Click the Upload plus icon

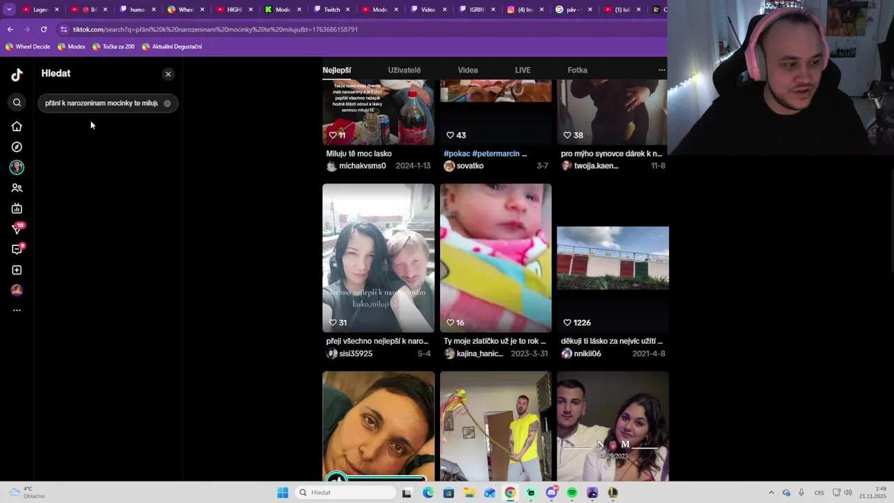(17, 270)
